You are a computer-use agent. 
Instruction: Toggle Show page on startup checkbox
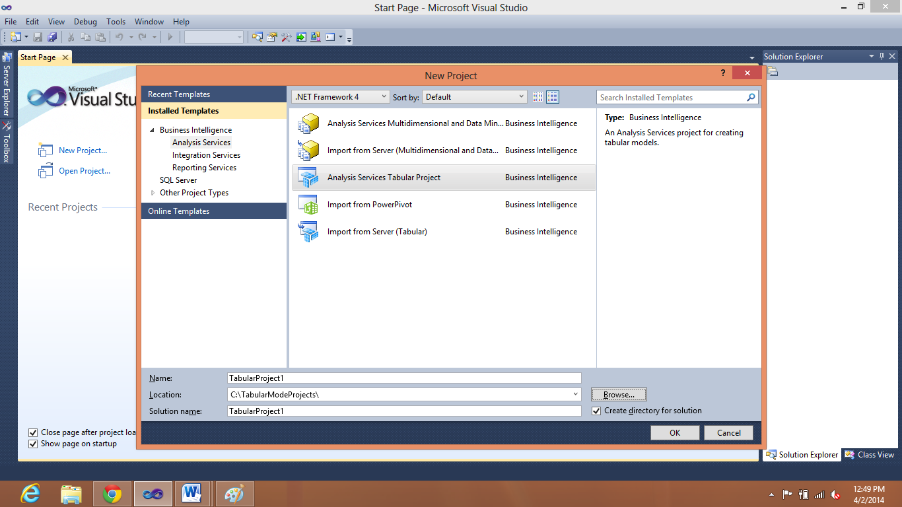pyautogui.click(x=33, y=444)
